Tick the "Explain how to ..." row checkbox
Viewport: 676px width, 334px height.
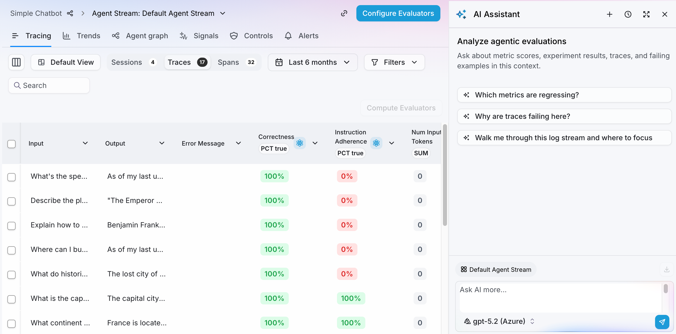pos(11,226)
